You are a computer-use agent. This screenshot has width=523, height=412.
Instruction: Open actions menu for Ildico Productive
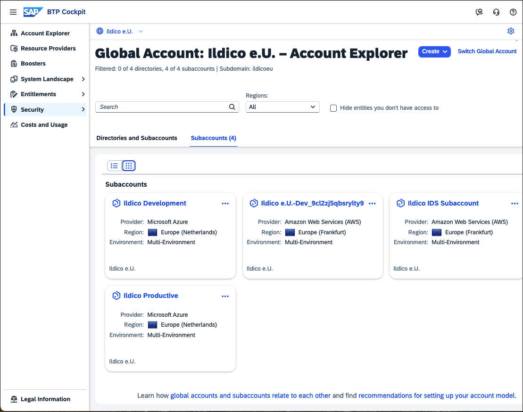[x=225, y=296]
